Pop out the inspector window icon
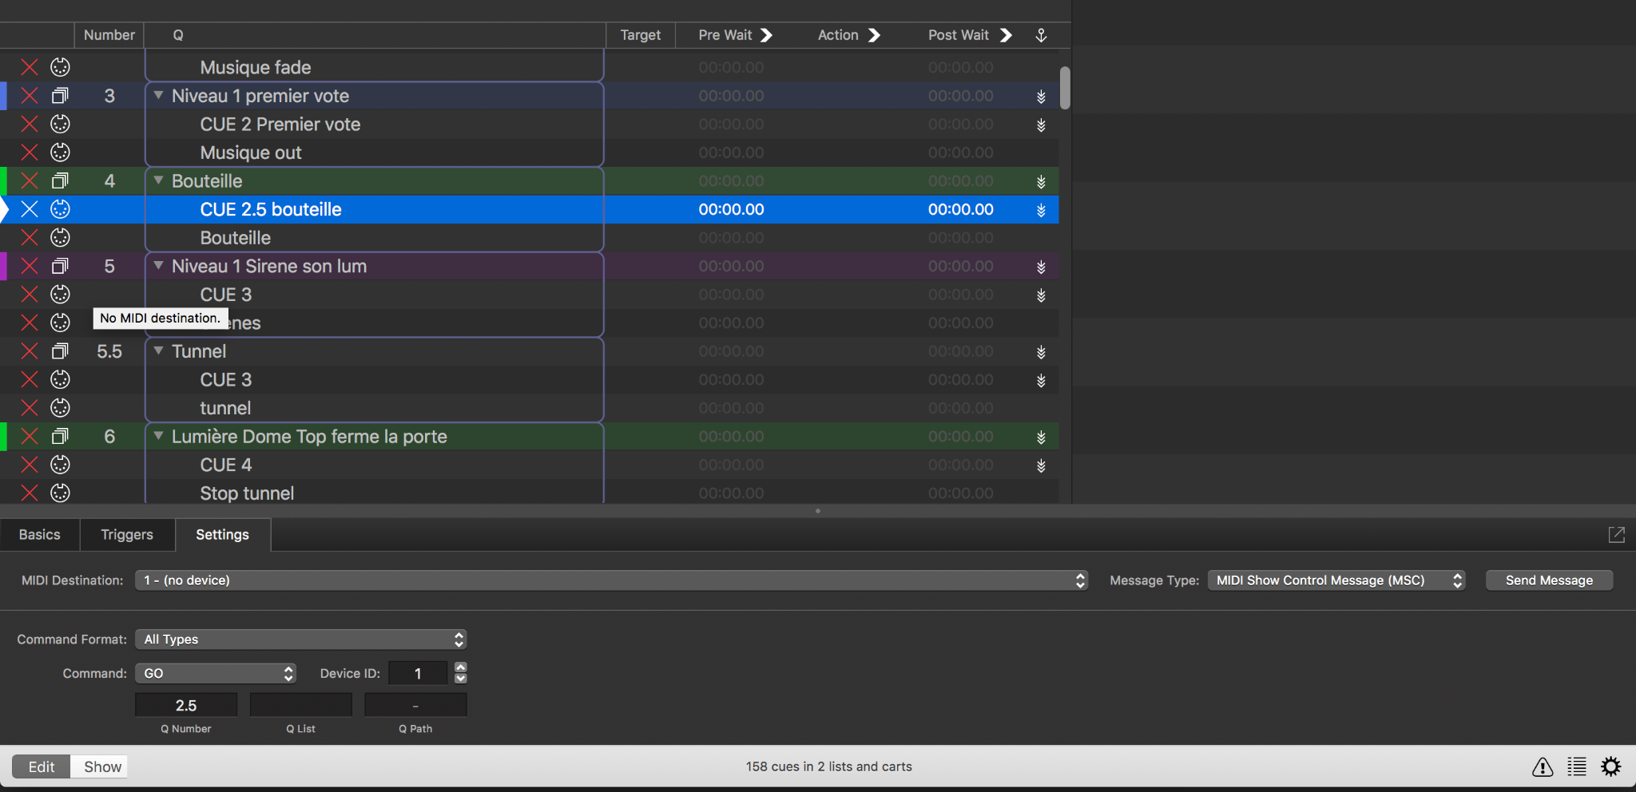1636x792 pixels. point(1616,535)
